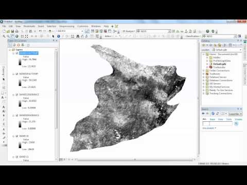Click the Python window icon
This screenshot has height=185, width=247.
[110, 31]
